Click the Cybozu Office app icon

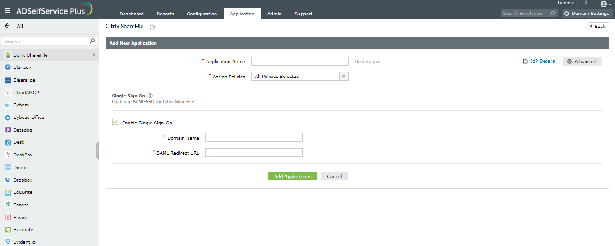[8, 118]
